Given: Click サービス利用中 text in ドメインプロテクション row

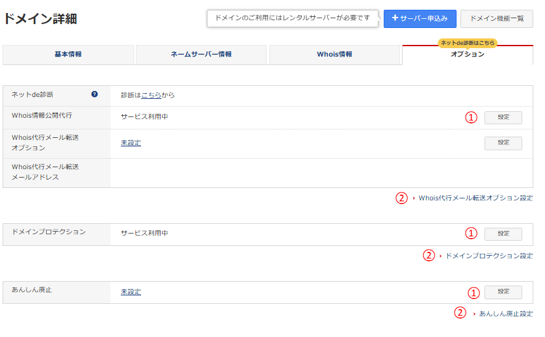Looking at the screenshot, I should coord(144,234).
